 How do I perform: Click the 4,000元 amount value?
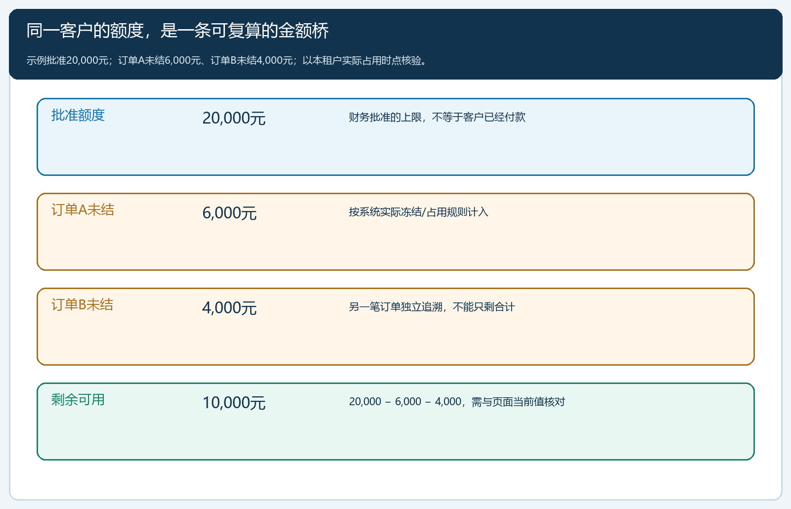(x=229, y=308)
